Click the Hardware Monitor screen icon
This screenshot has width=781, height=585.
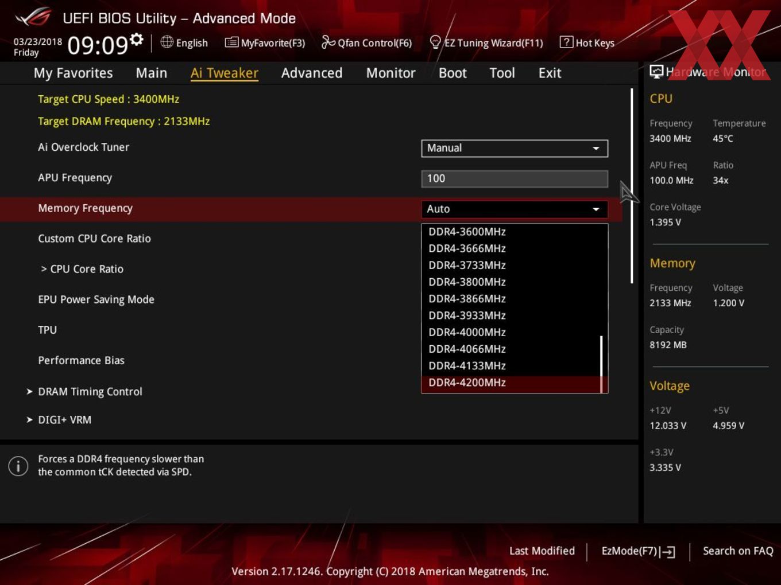click(x=656, y=71)
